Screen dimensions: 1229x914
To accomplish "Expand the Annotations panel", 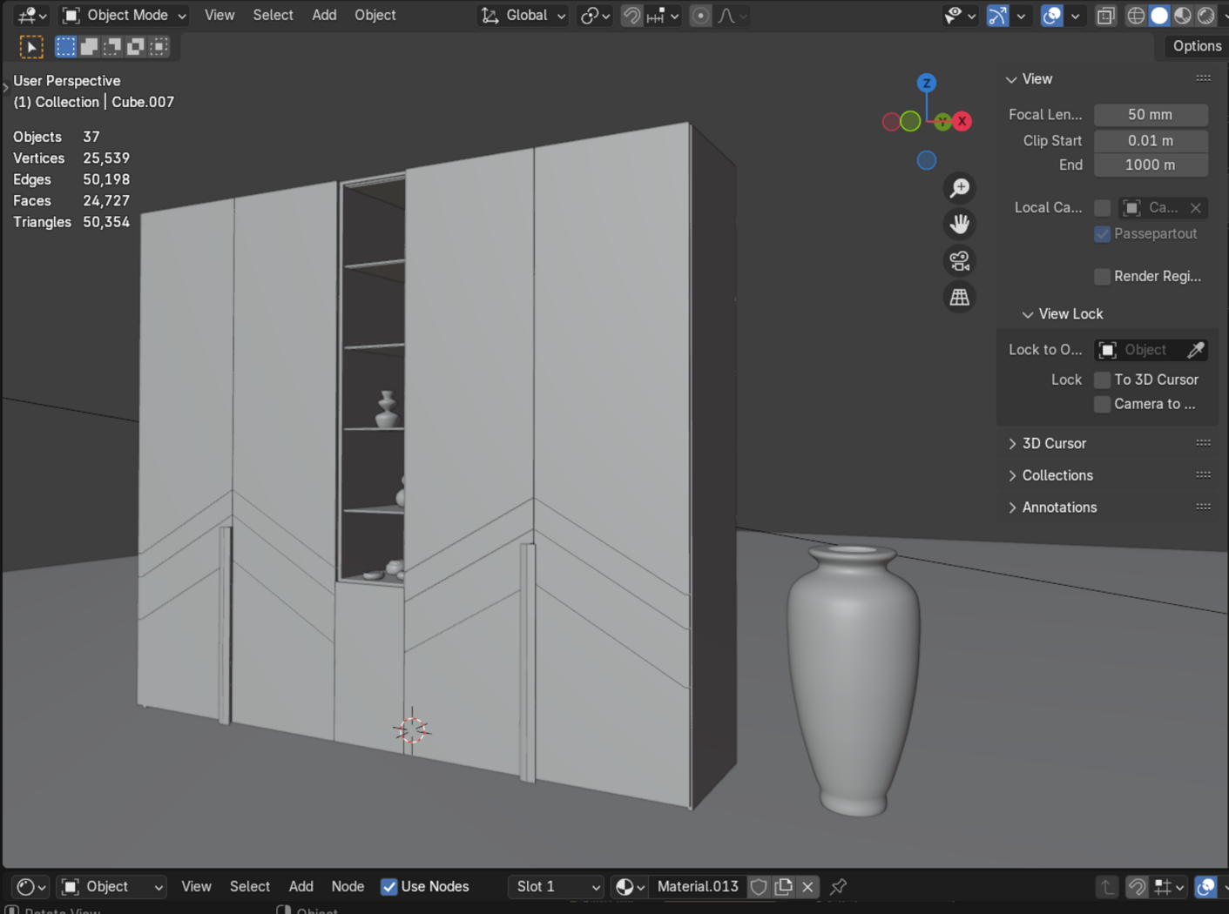I will coord(1012,507).
